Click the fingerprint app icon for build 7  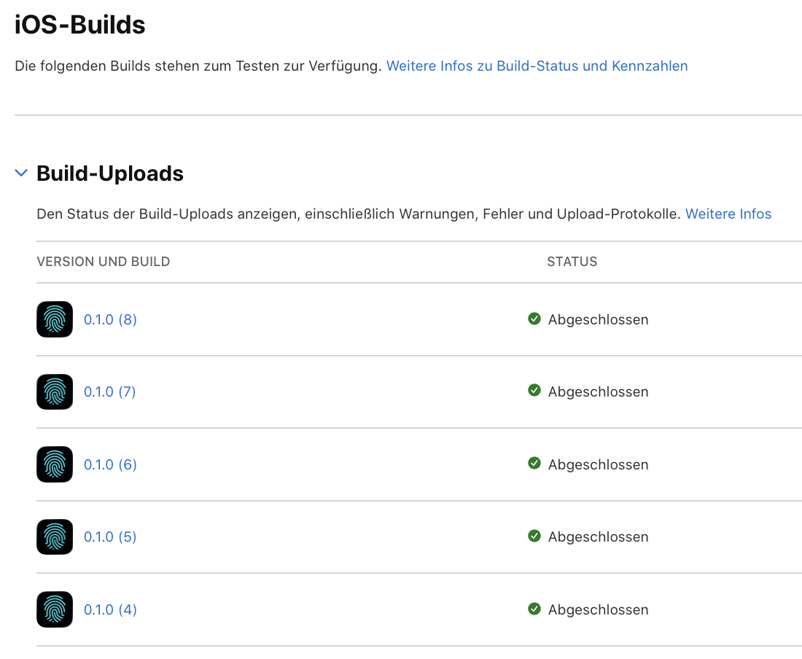tap(55, 391)
